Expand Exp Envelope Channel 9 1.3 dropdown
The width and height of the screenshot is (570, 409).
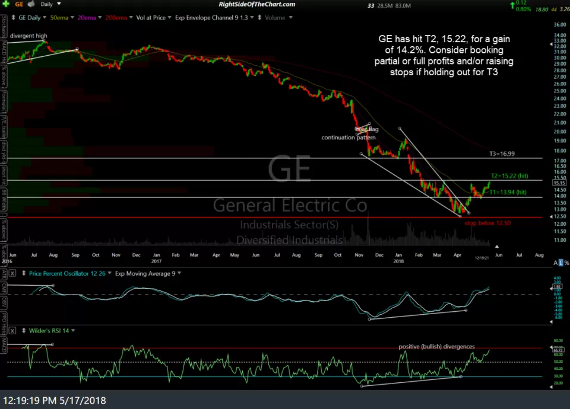[x=252, y=17]
